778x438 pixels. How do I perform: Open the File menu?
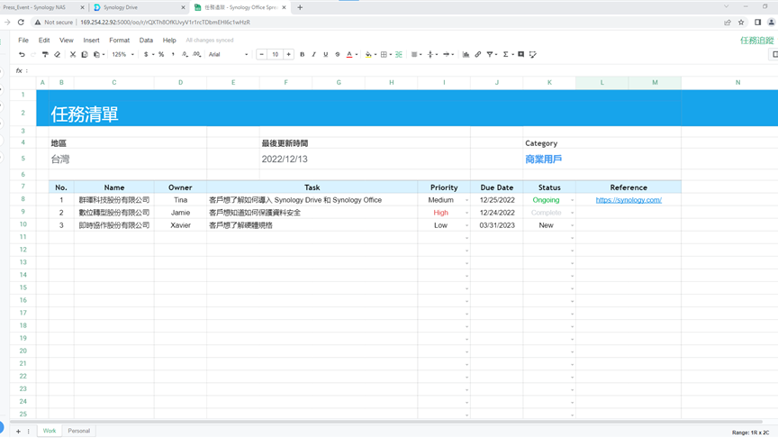point(23,41)
